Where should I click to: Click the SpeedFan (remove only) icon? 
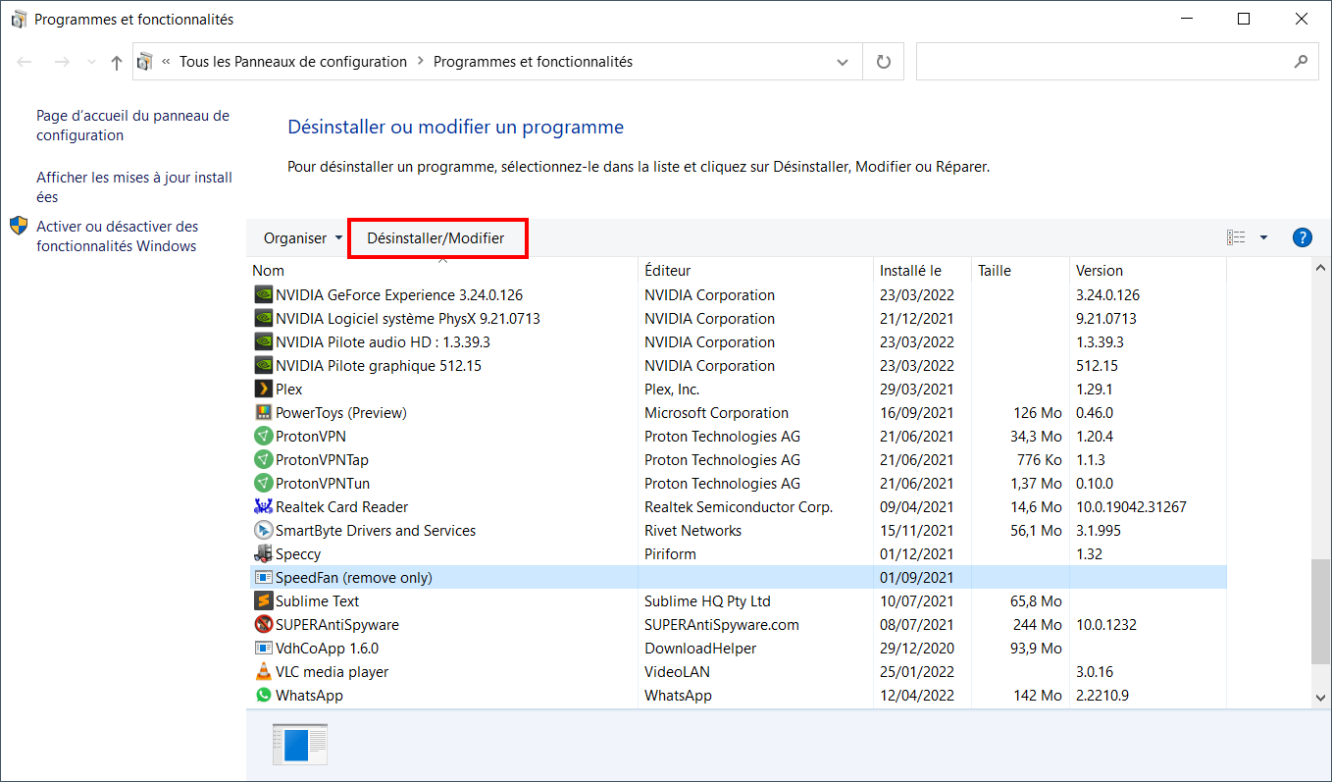point(263,578)
